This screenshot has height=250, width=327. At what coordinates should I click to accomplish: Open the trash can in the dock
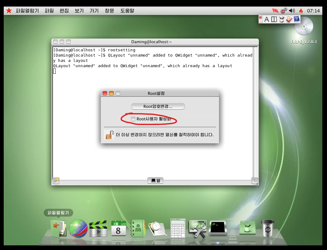[x=267, y=229]
